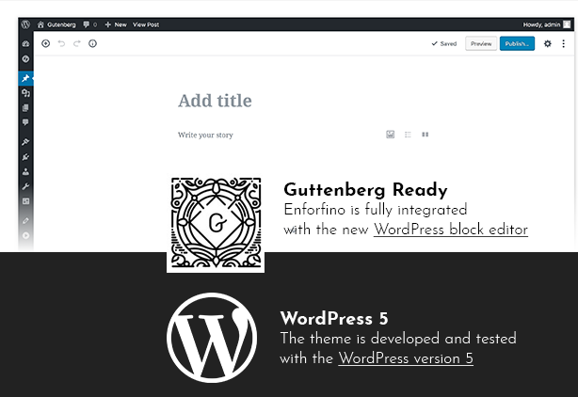The image size is (578, 397).
Task: Open the Comments sidebar icon
Action: [x=25, y=122]
